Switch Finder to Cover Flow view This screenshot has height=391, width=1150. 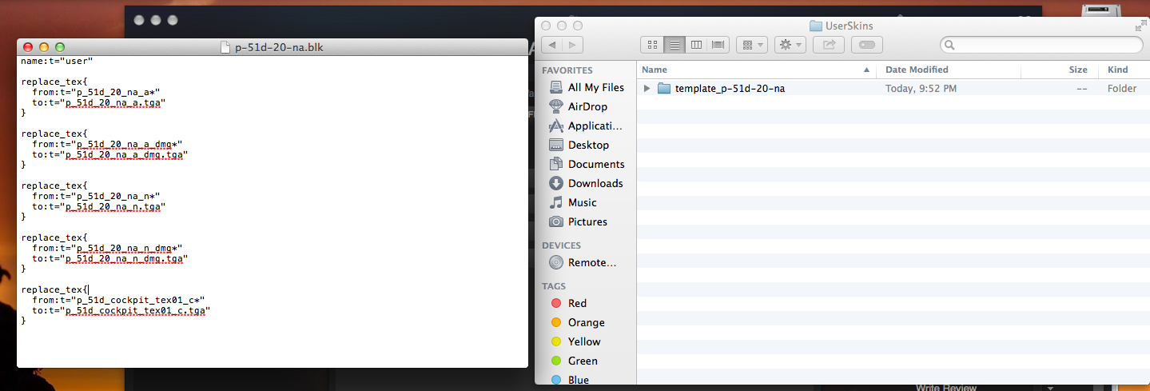[718, 45]
